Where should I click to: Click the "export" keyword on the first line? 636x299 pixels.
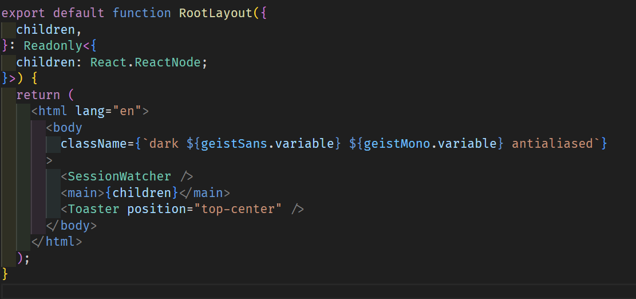(x=24, y=13)
